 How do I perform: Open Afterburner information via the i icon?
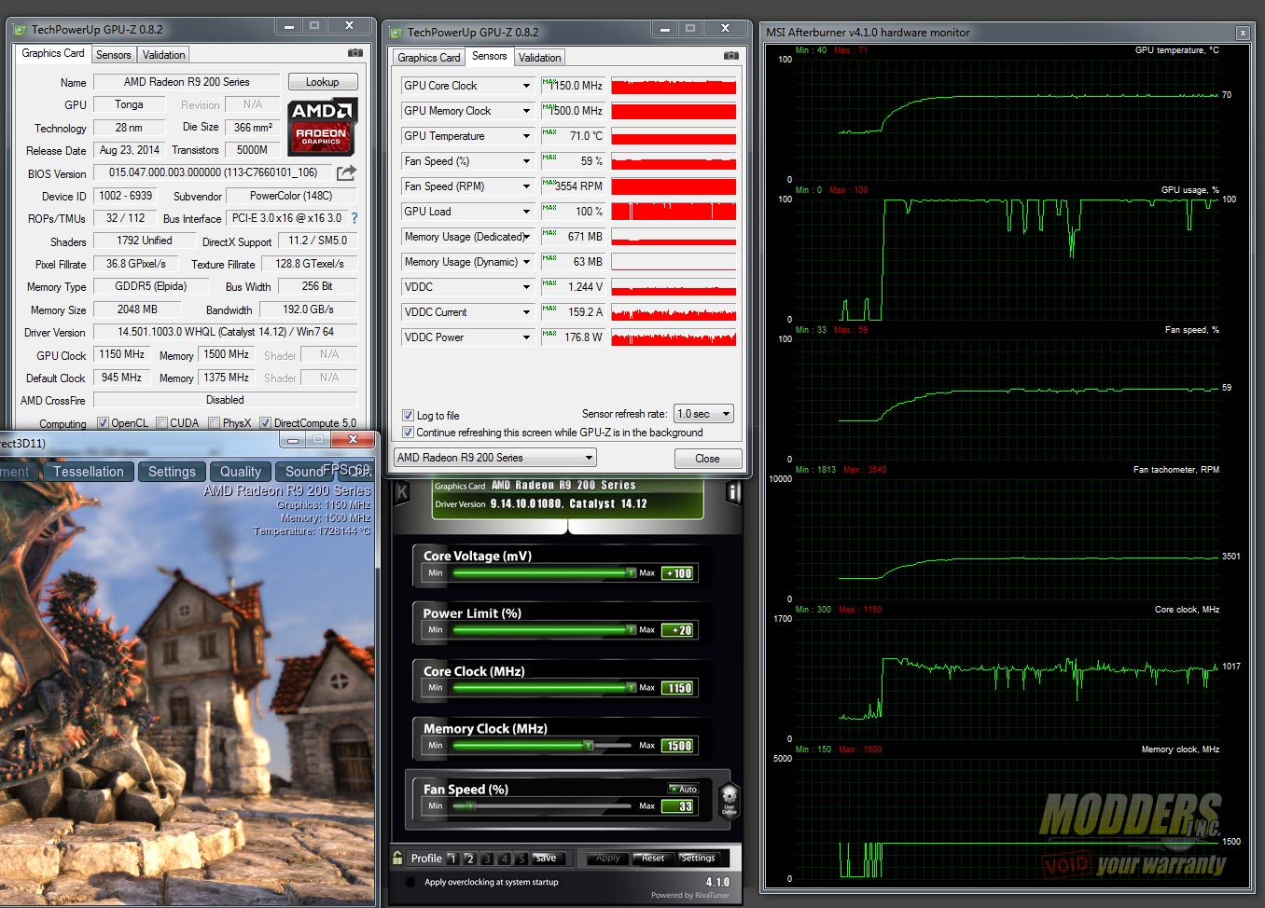pos(733,492)
